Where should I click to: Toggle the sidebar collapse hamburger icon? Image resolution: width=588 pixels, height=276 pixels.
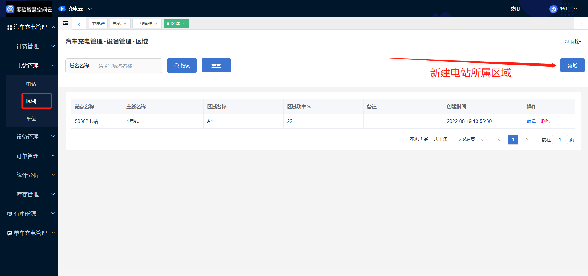(66, 23)
